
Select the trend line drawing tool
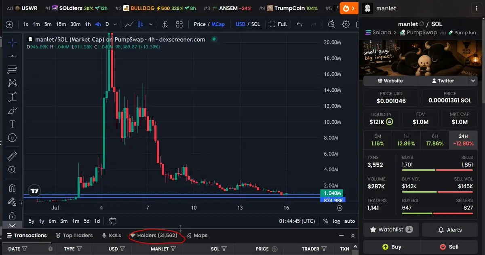pos(12,56)
